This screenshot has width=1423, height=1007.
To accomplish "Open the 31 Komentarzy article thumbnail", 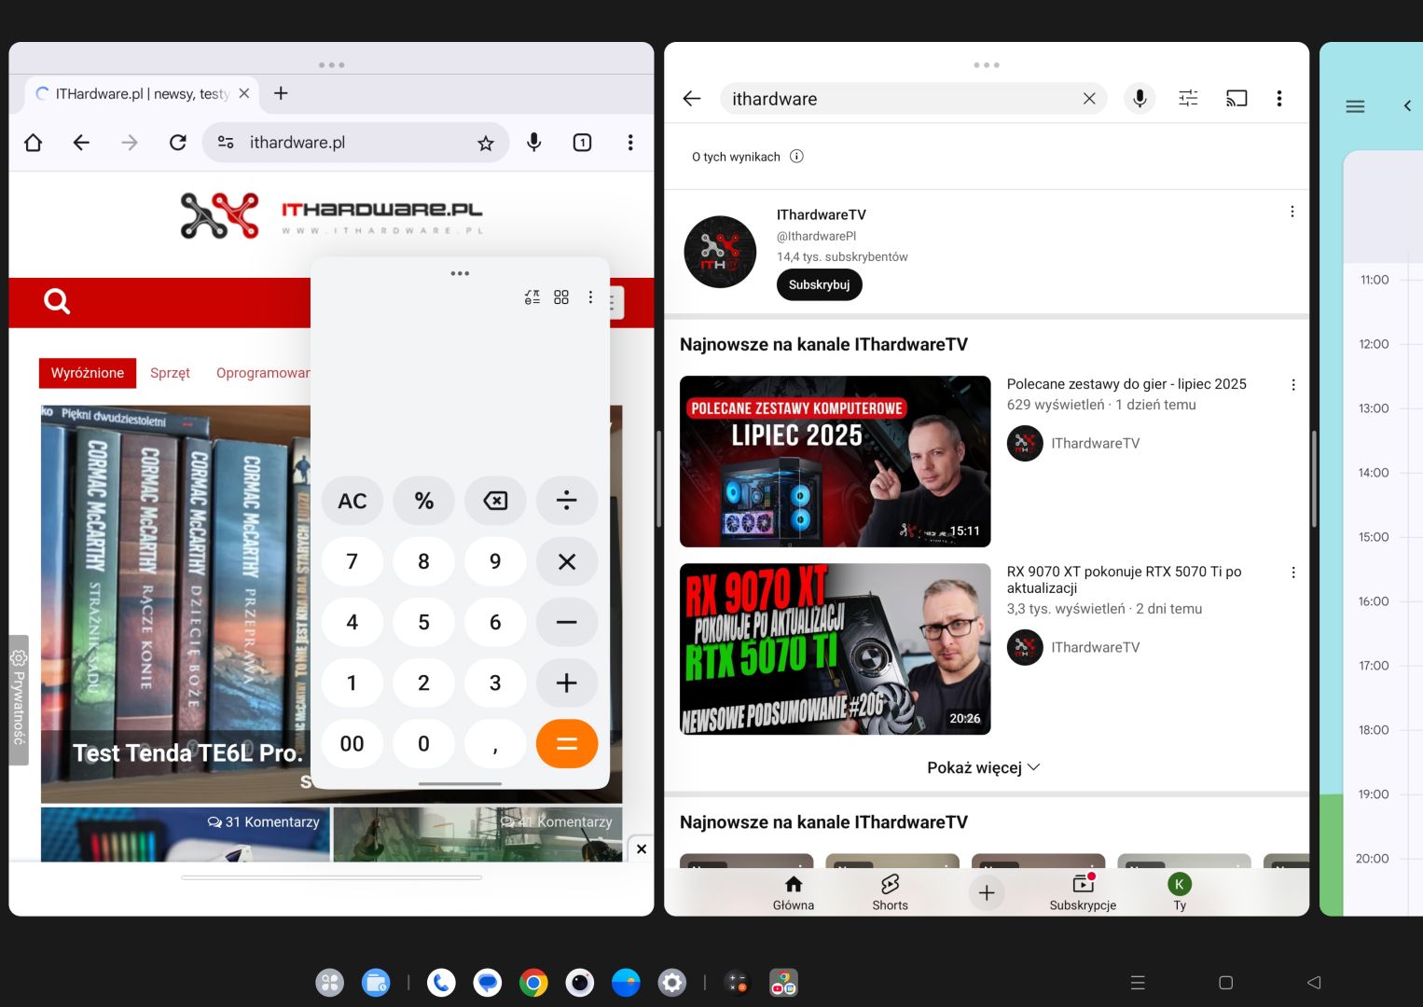I will [x=185, y=835].
